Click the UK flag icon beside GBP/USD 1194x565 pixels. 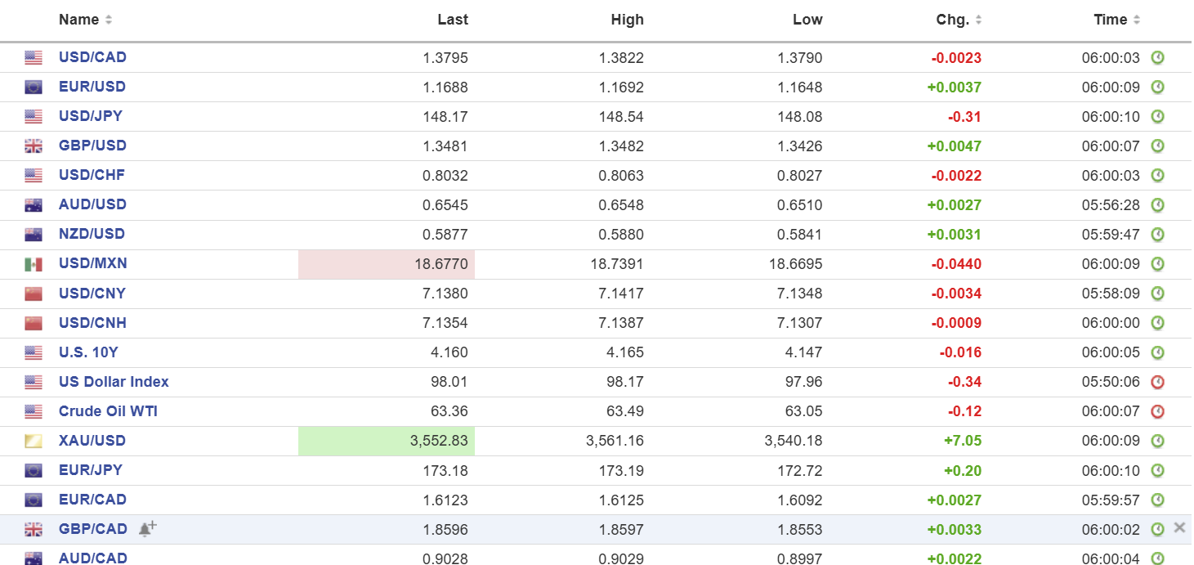point(34,146)
